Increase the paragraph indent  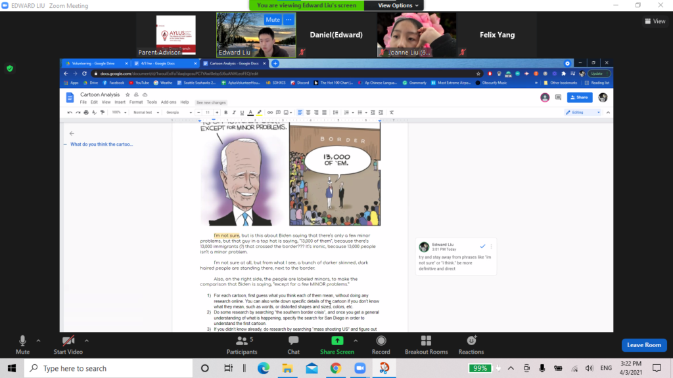coord(381,112)
